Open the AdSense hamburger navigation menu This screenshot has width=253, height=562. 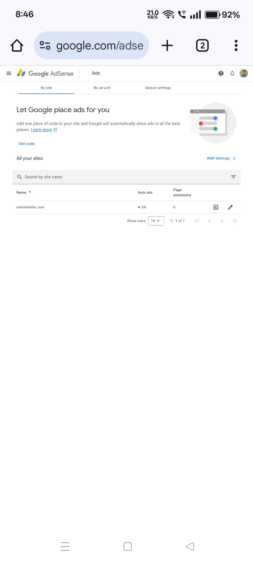tap(9, 73)
